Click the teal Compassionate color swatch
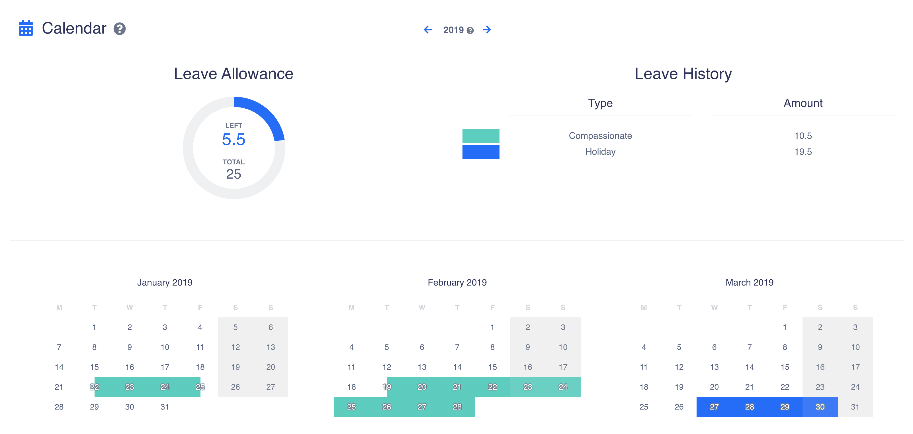The height and width of the screenshot is (434, 913). click(481, 136)
